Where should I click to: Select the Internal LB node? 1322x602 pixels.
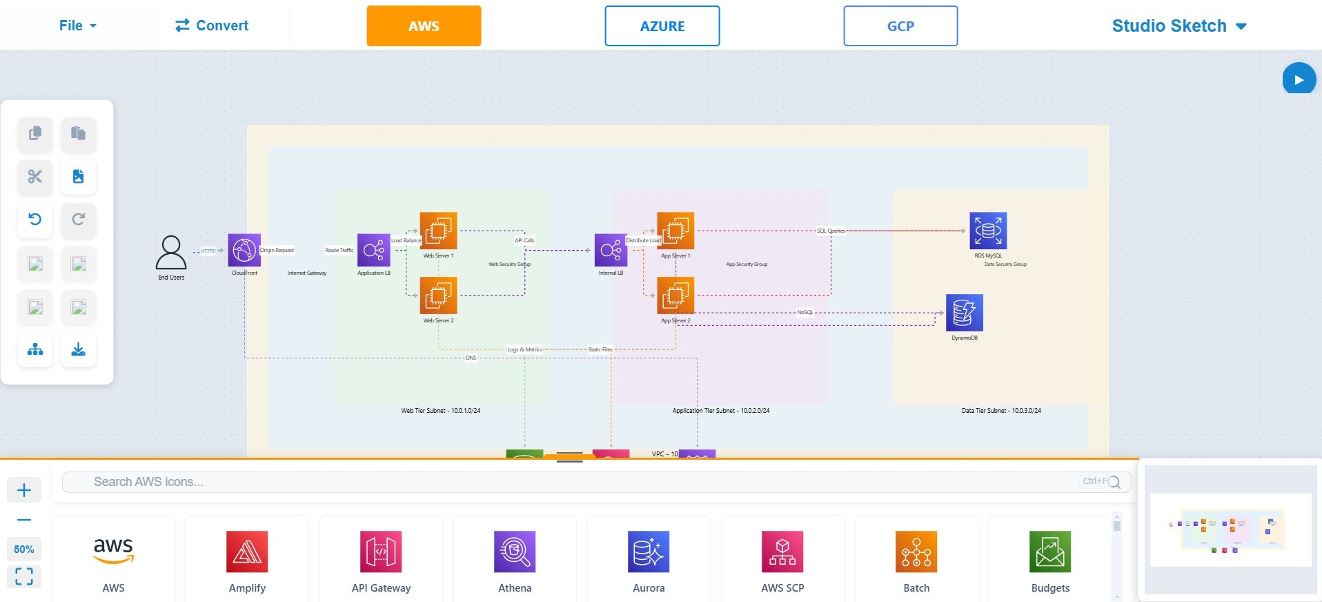coord(611,250)
